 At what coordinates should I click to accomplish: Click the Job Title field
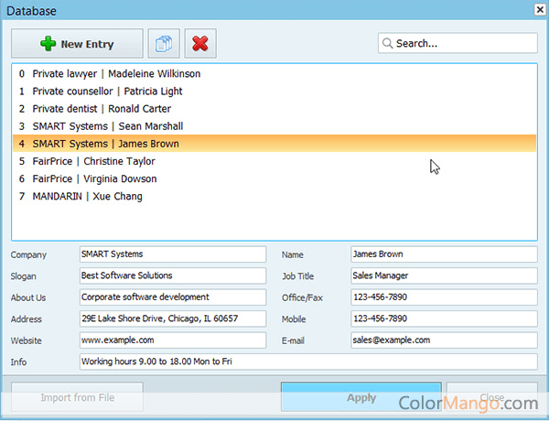click(x=444, y=275)
